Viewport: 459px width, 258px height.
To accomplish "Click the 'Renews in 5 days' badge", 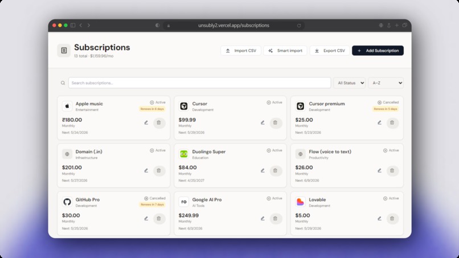I will [386, 109].
